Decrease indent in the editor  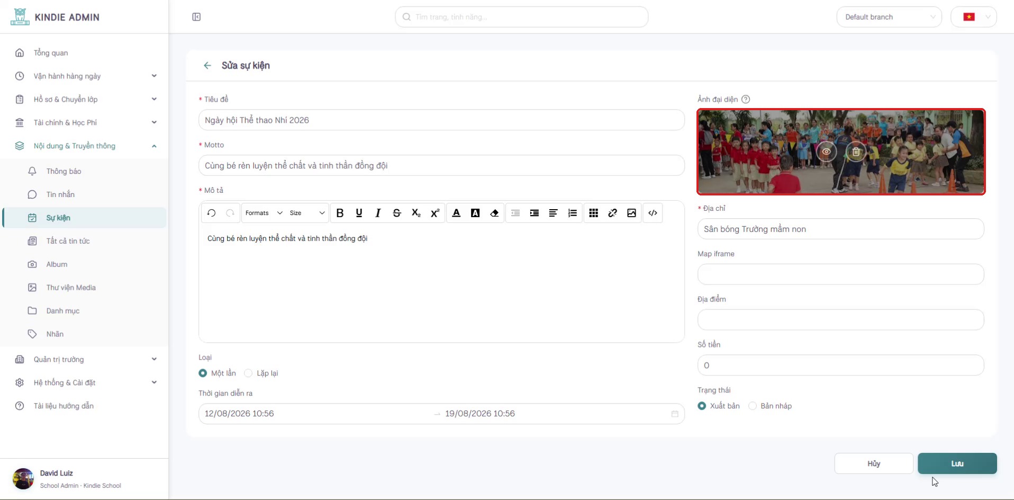tap(515, 213)
